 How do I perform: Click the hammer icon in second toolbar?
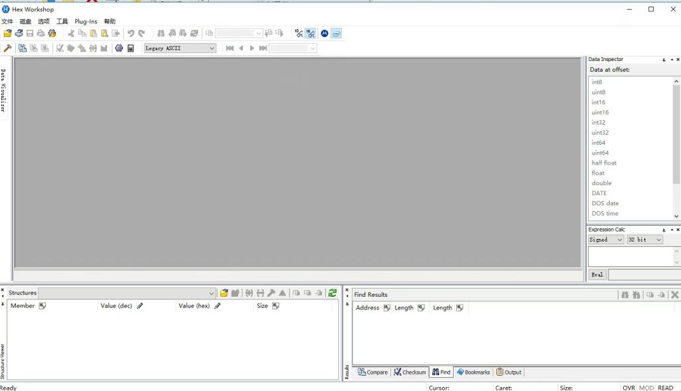coord(7,48)
